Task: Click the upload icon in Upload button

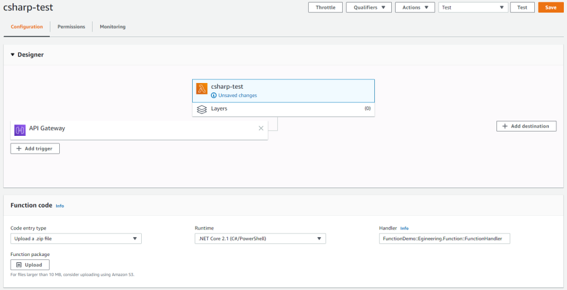Action: pyautogui.click(x=19, y=265)
